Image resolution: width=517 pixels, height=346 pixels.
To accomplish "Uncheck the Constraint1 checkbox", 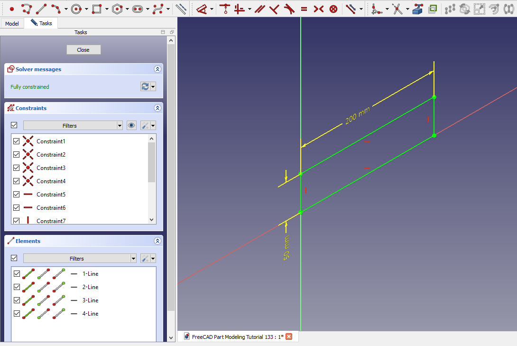I will pos(17,141).
